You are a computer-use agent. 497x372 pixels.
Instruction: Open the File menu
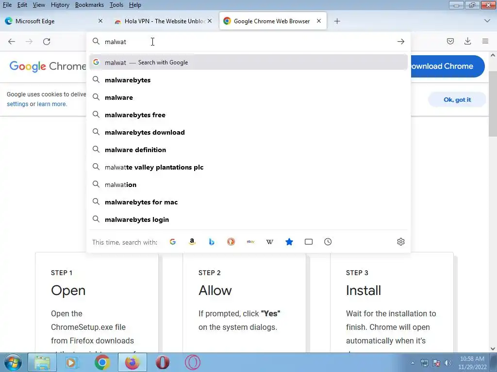pyautogui.click(x=7, y=5)
